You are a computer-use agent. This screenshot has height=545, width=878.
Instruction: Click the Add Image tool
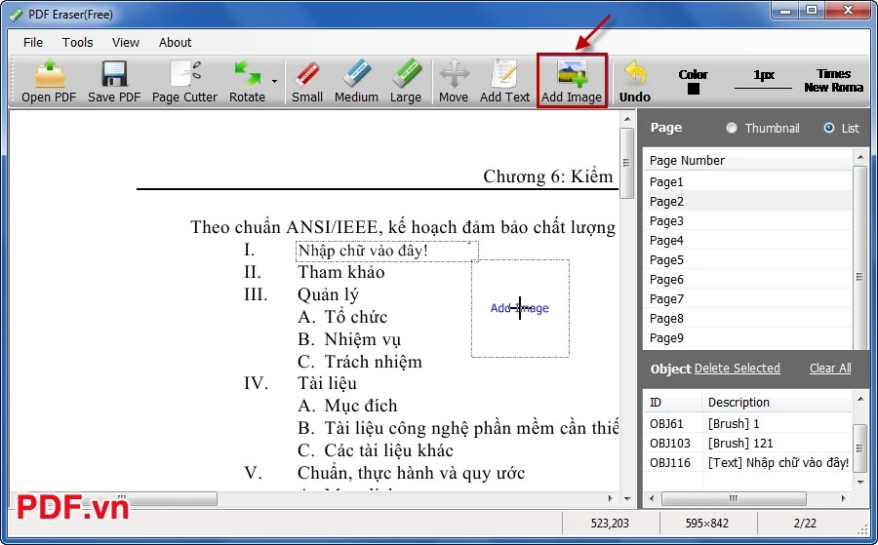(572, 81)
